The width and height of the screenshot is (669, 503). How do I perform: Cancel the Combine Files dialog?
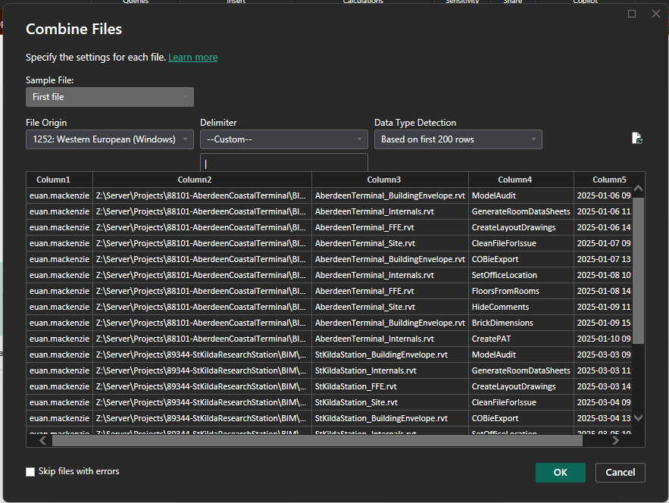click(x=620, y=472)
